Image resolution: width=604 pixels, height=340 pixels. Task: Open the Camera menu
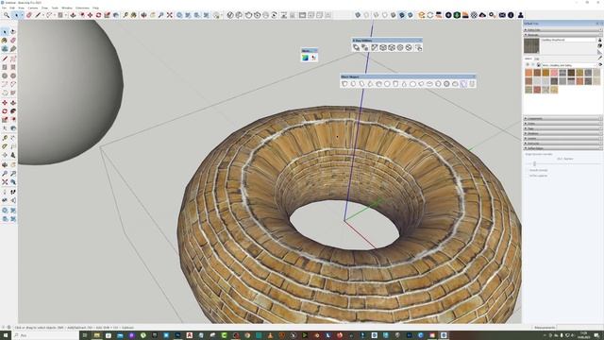tap(33, 8)
